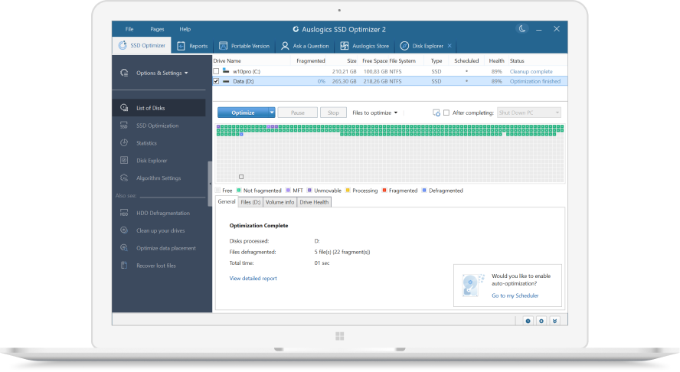Expand the Optimize button dropdown arrow

(272, 113)
